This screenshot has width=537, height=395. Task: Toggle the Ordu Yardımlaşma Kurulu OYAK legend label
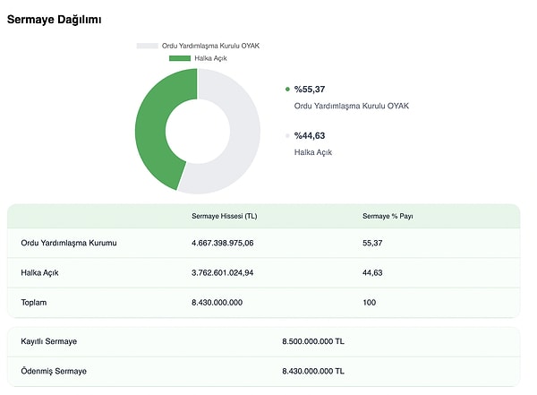pyautogui.click(x=211, y=46)
